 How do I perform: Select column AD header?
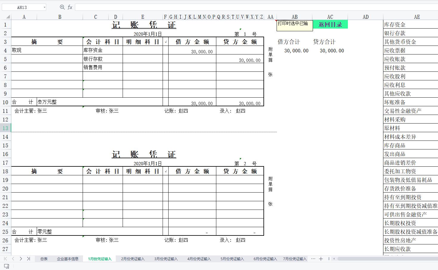pos(365,17)
